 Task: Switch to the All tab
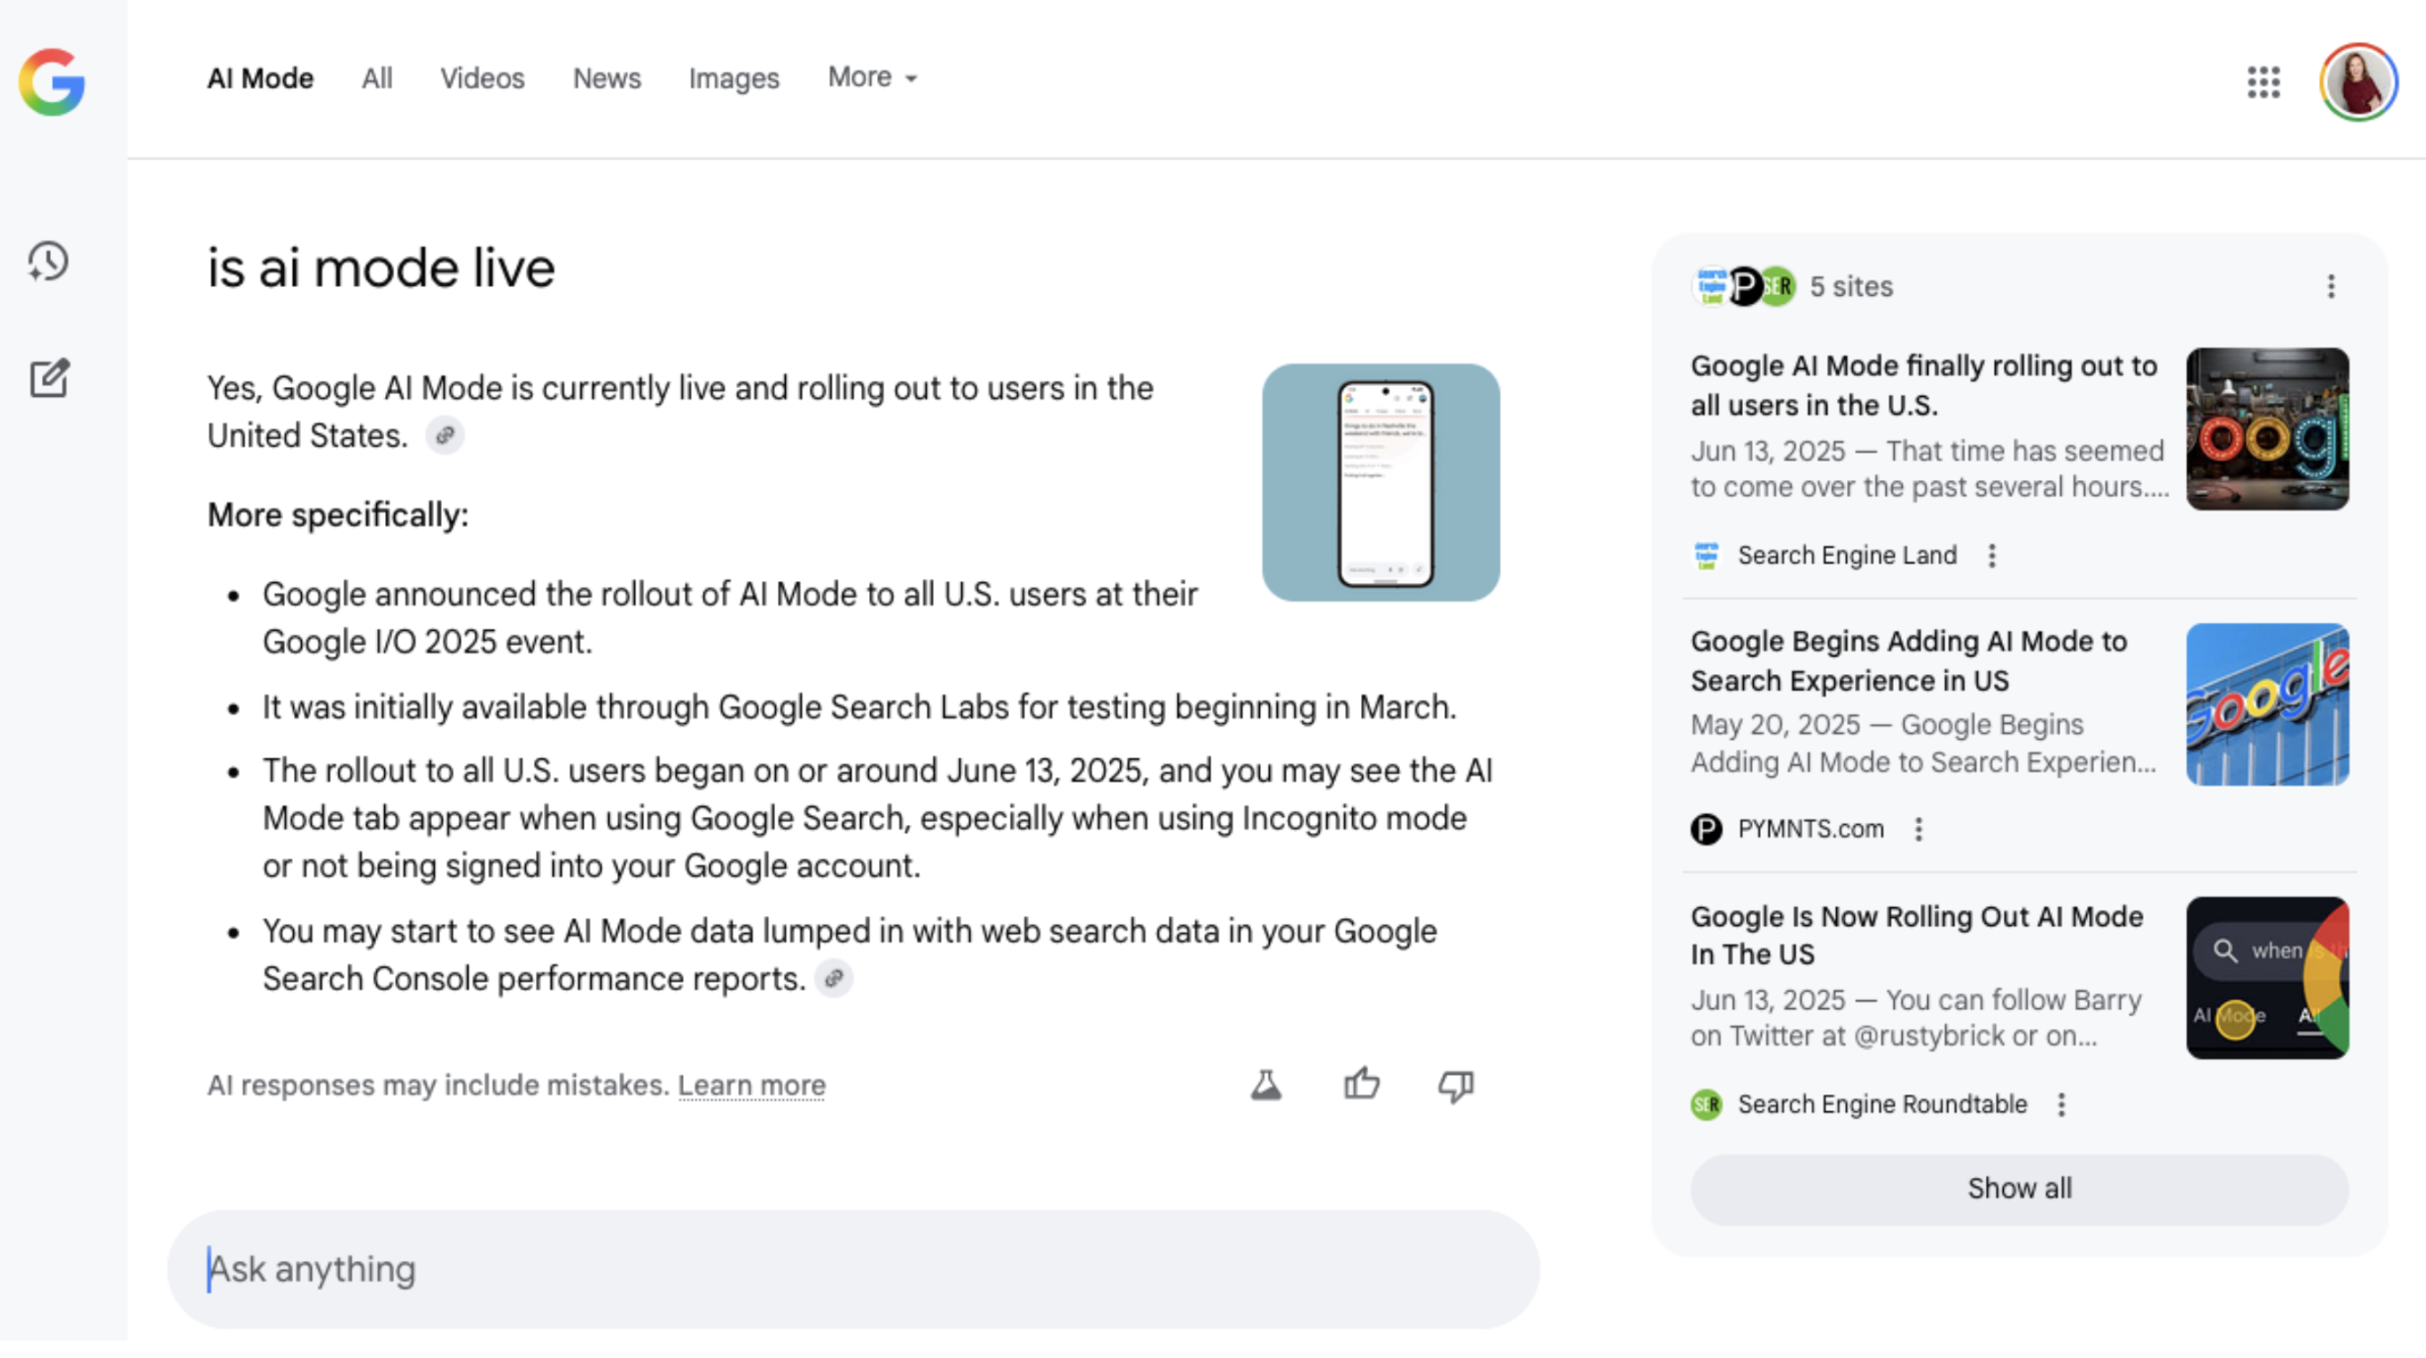(377, 78)
